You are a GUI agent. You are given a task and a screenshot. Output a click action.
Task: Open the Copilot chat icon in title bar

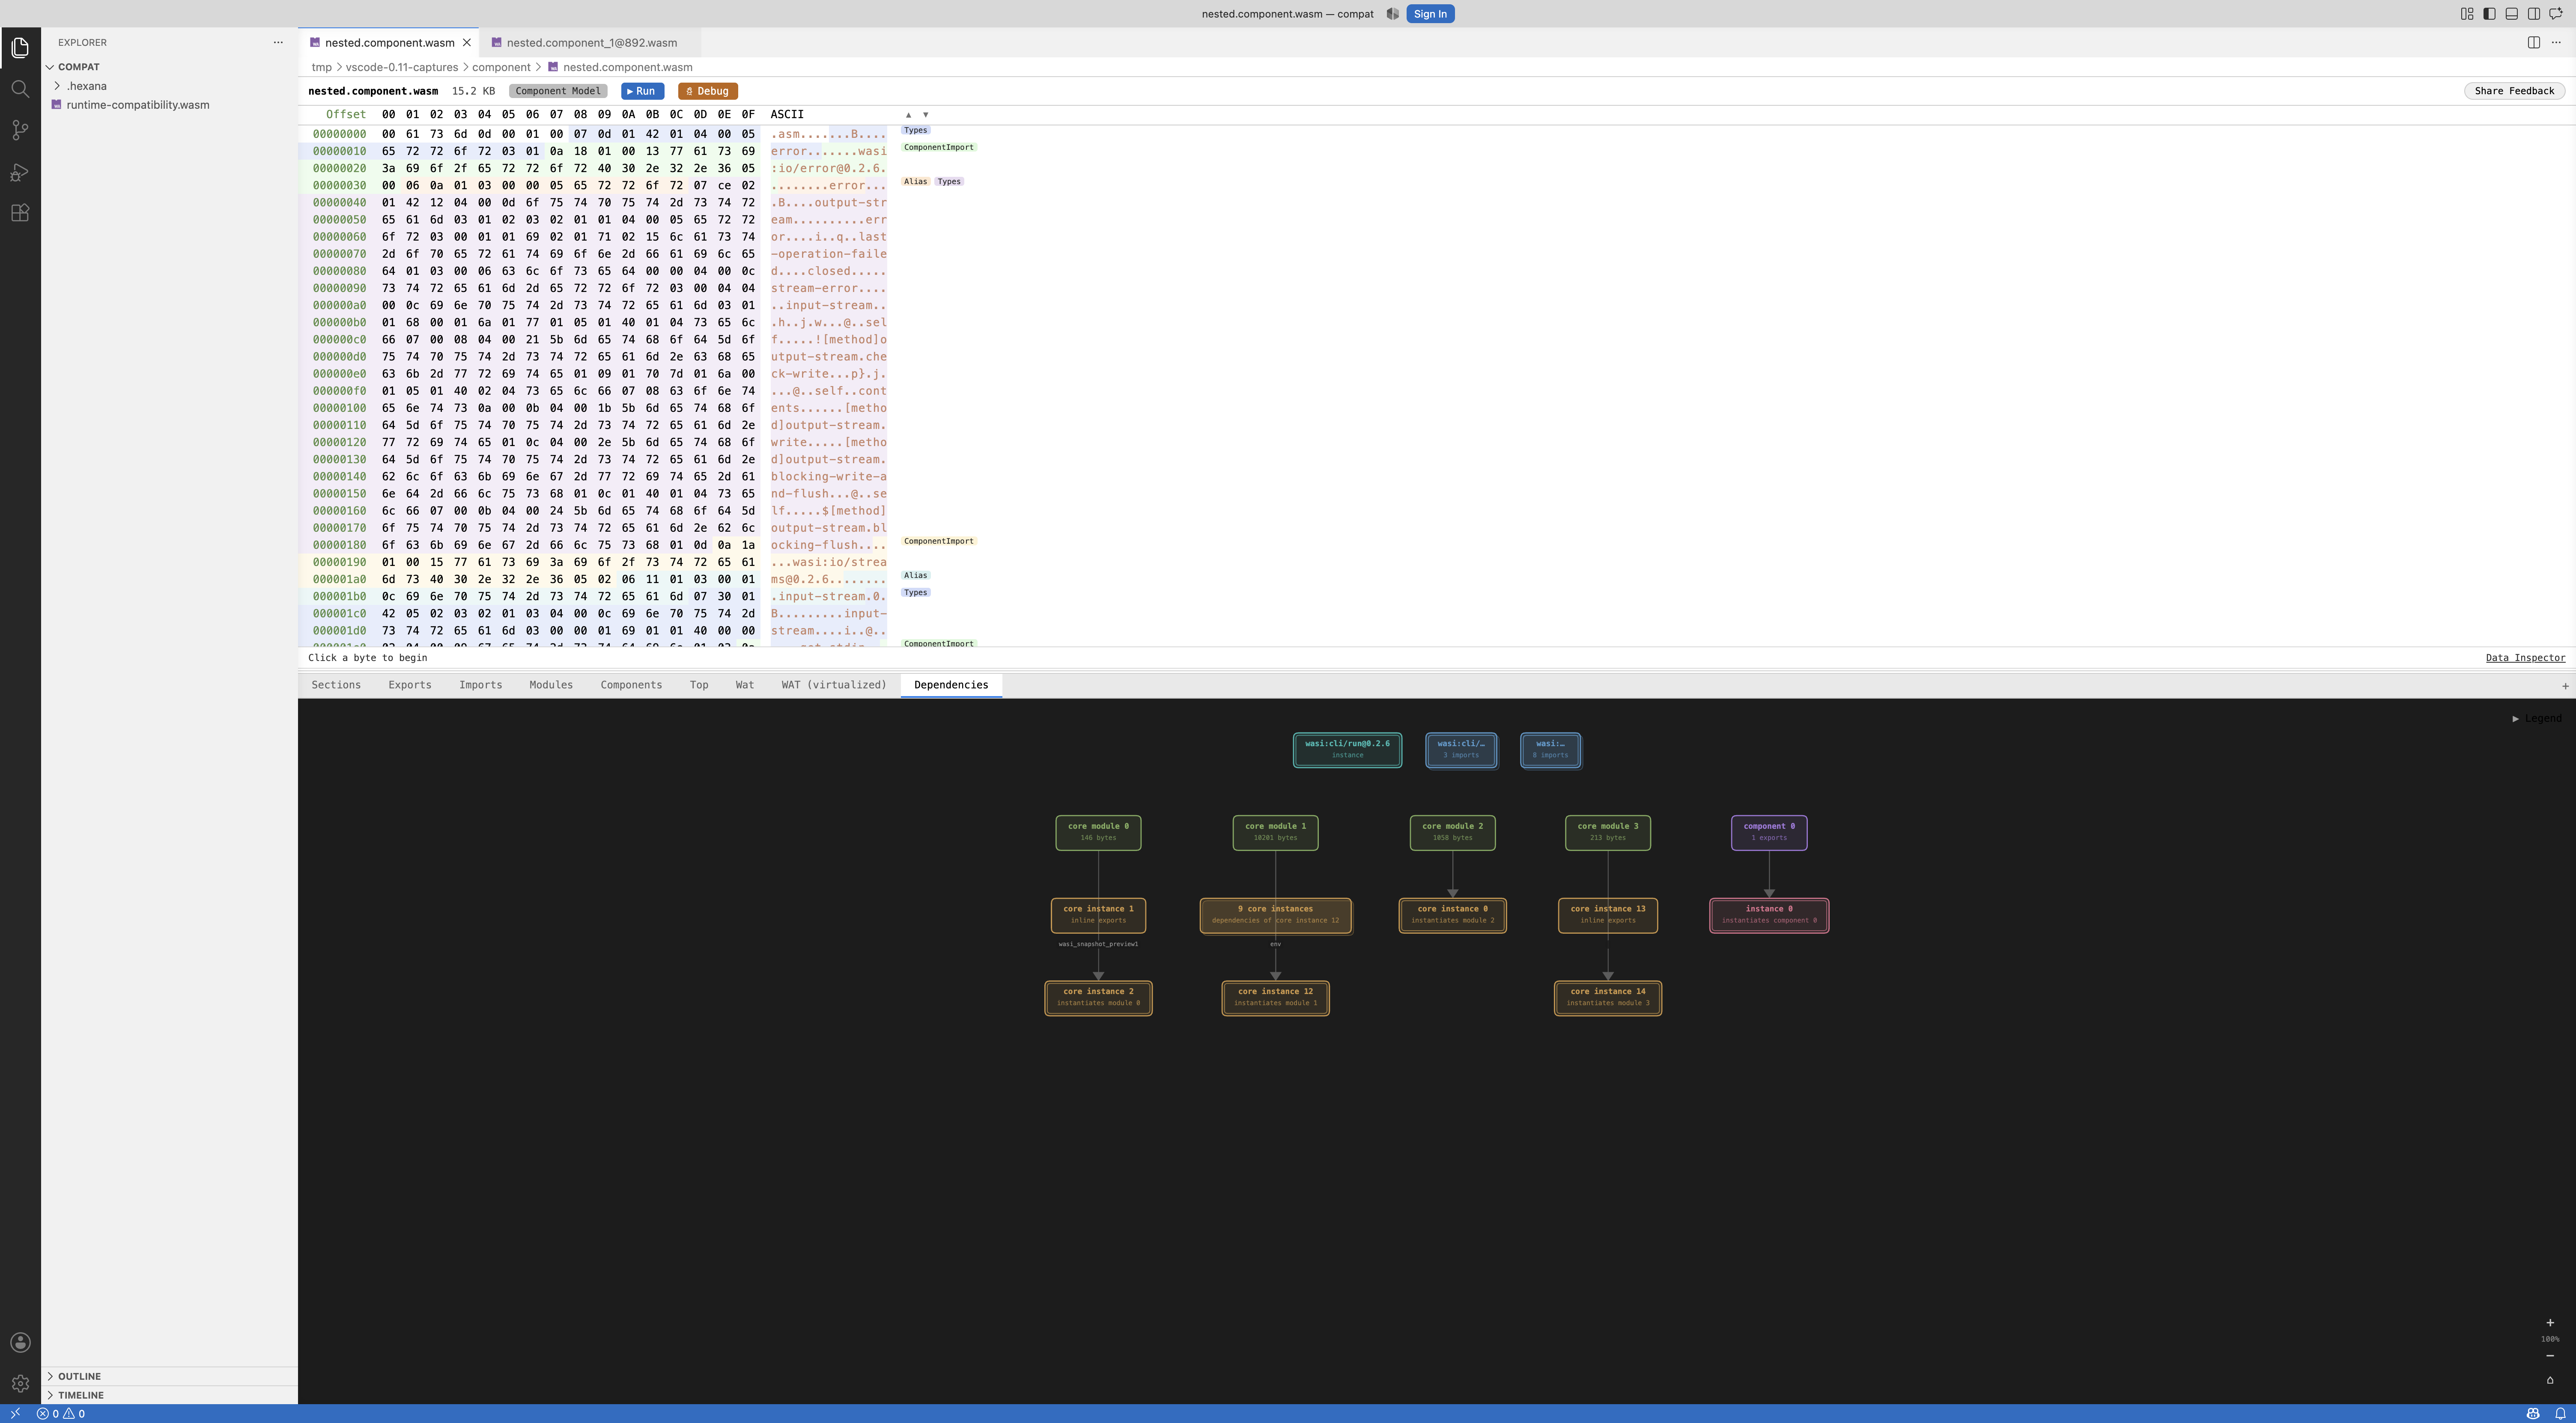[x=2556, y=14]
